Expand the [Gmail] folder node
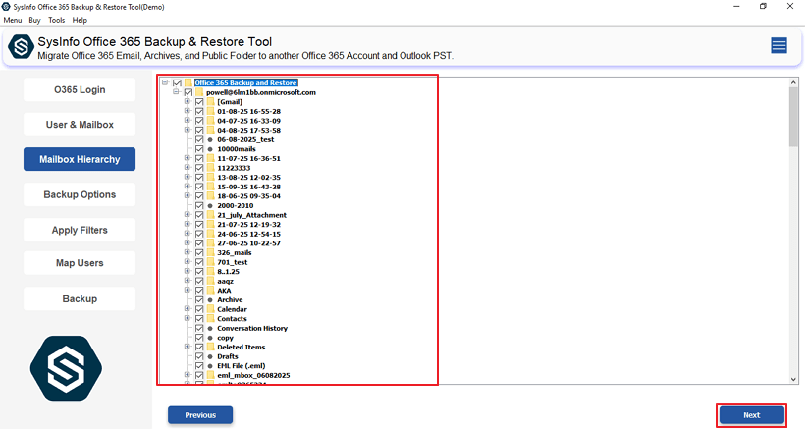This screenshot has width=805, height=429. coord(188,101)
